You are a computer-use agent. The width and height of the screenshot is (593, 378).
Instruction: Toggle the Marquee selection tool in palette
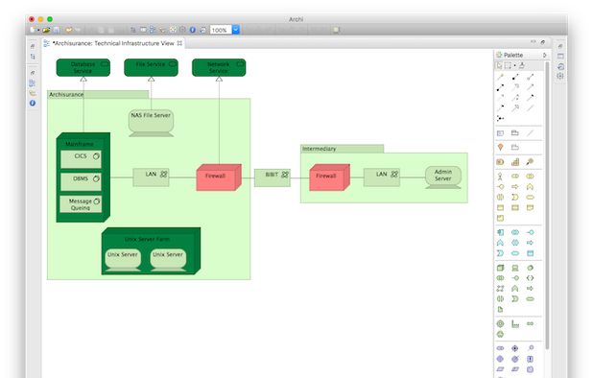[508, 65]
